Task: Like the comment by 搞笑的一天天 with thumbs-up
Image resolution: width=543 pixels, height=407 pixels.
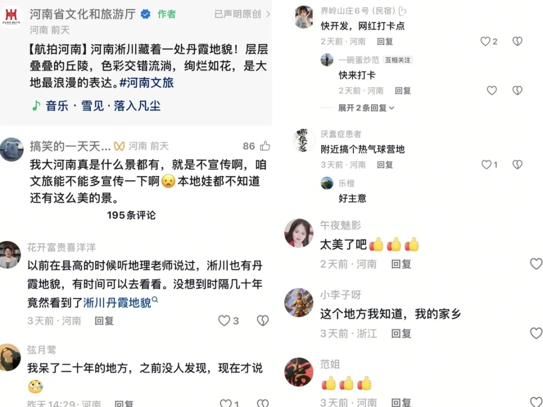Action: click(265, 146)
